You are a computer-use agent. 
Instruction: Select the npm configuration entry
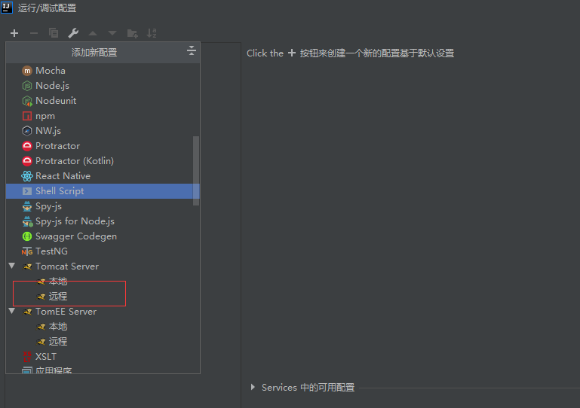click(44, 116)
